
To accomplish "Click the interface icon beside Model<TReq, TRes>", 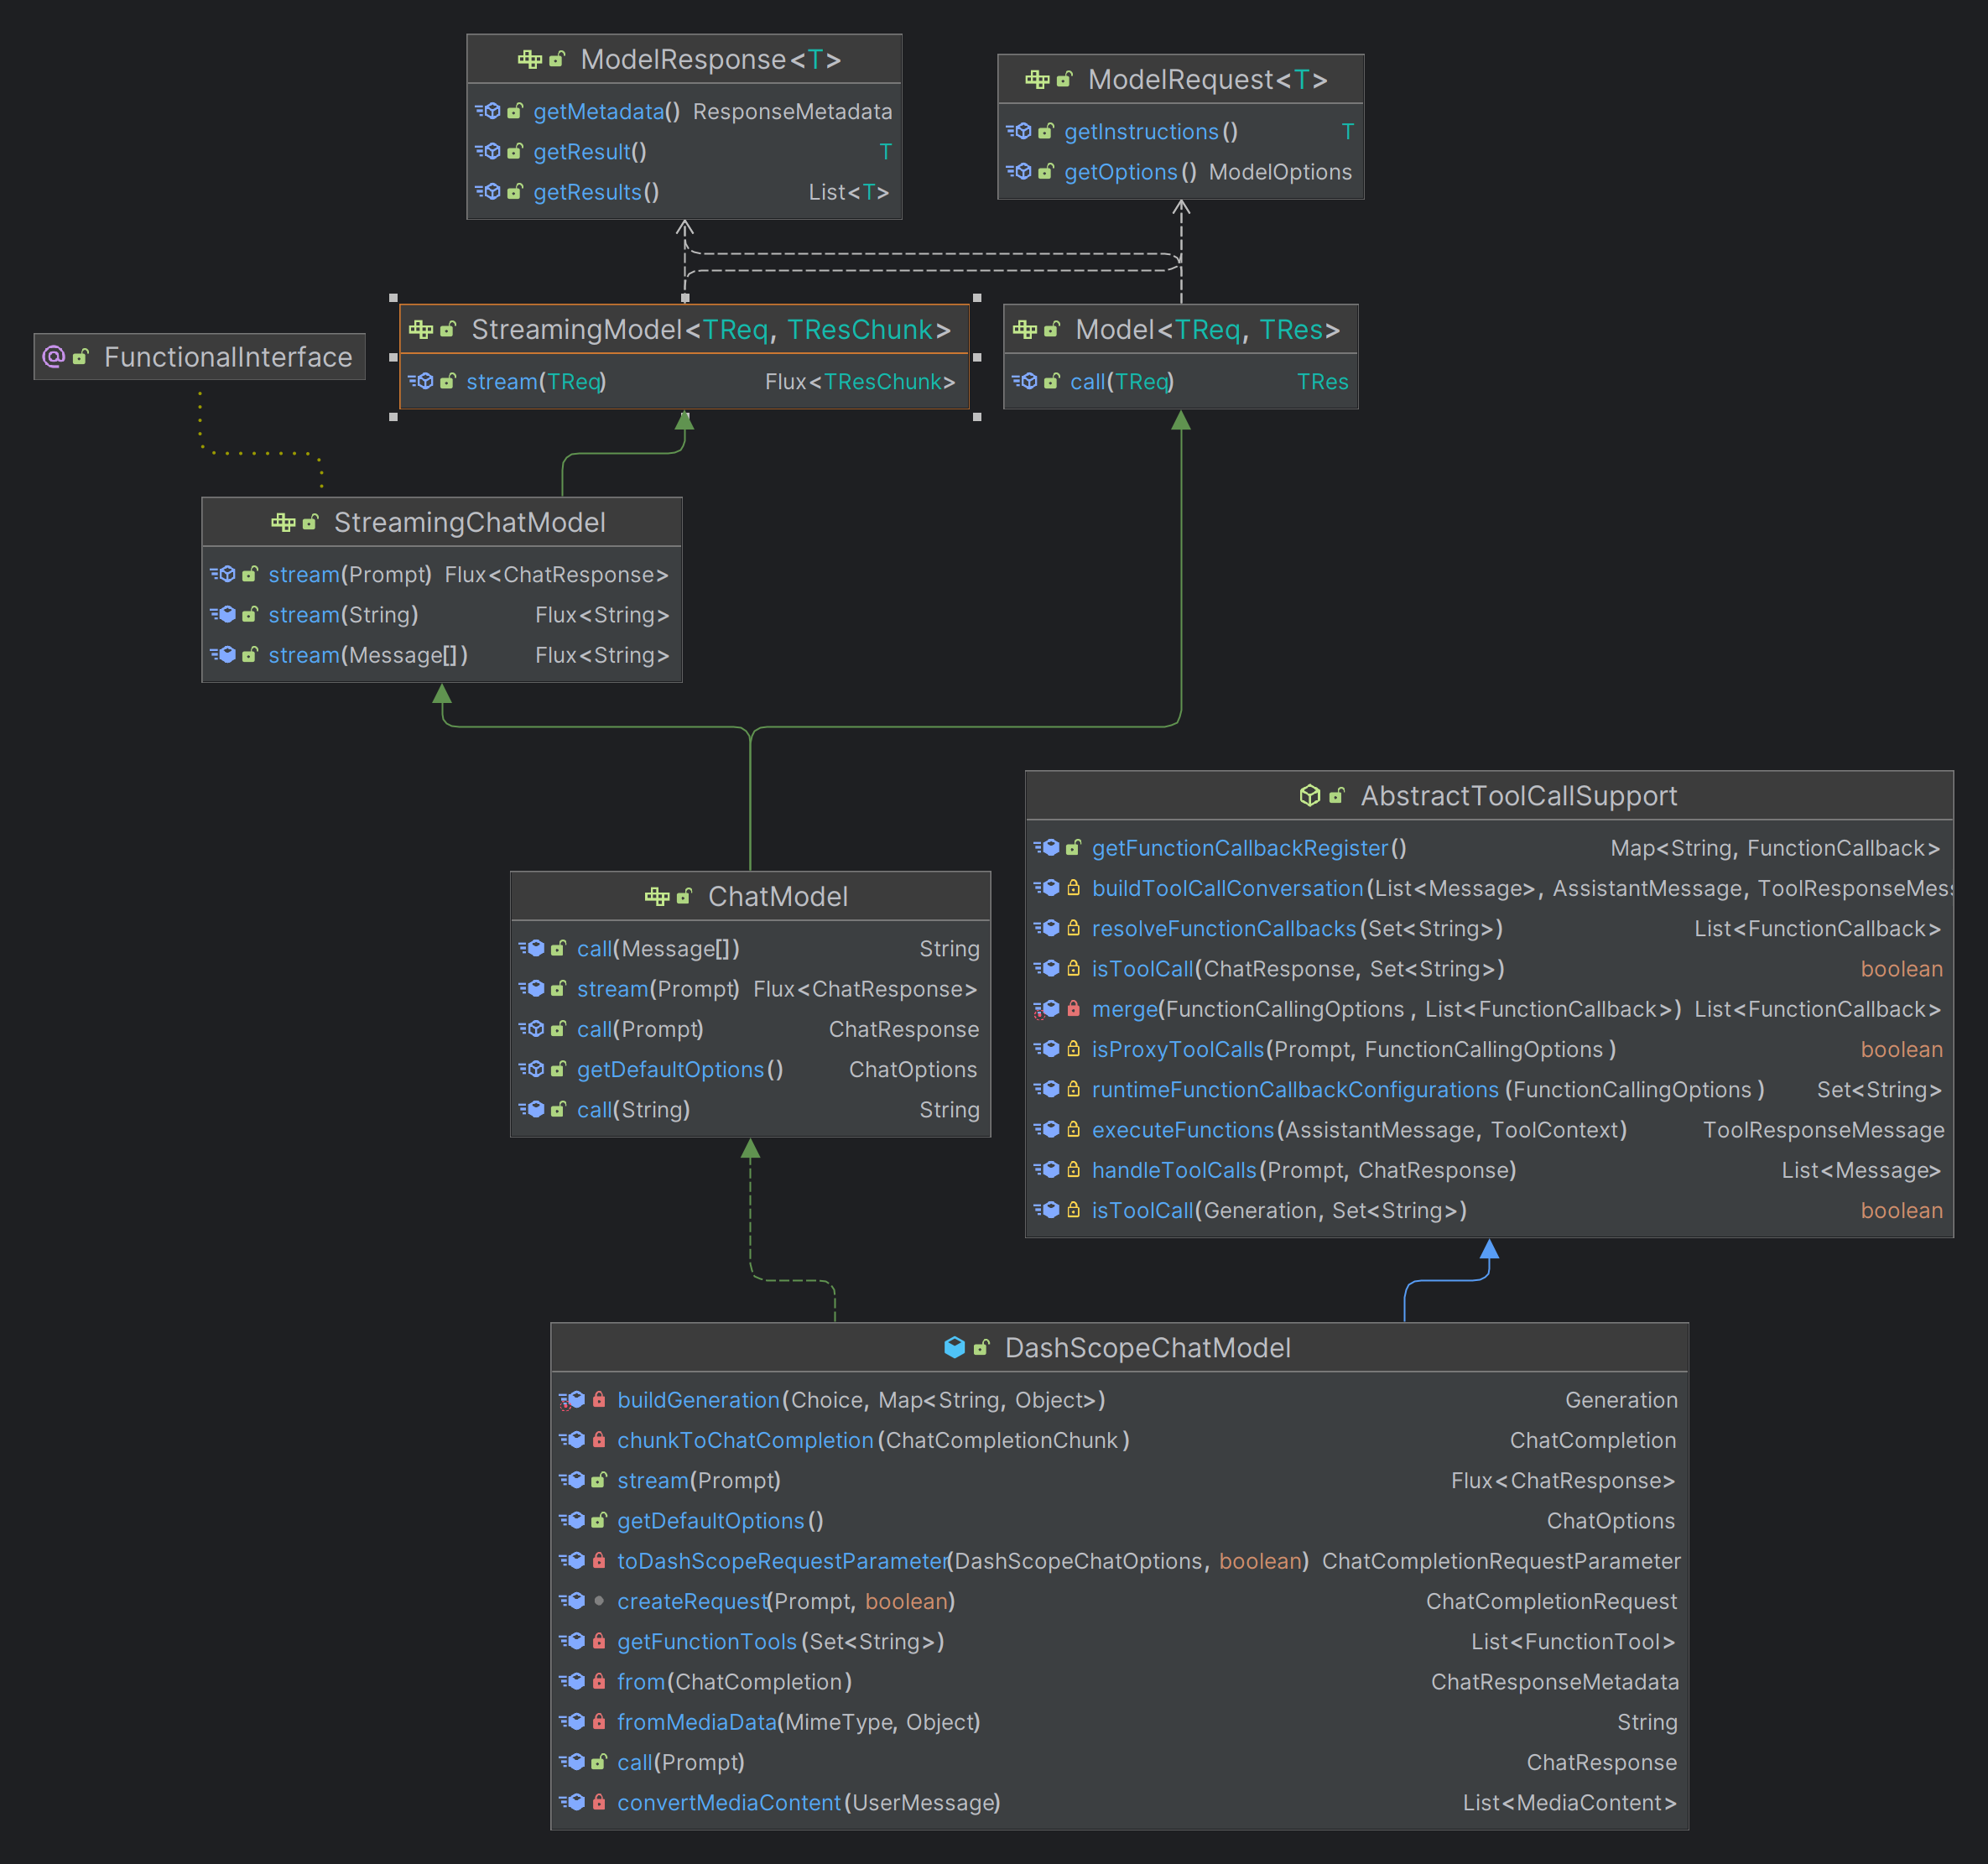I will coord(1025,330).
